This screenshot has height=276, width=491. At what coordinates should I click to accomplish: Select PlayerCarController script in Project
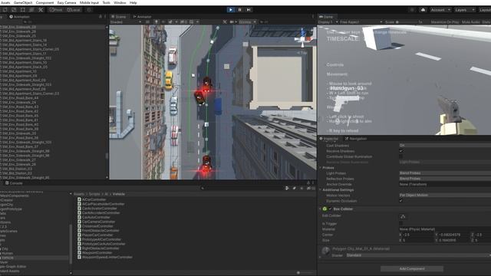97,235
